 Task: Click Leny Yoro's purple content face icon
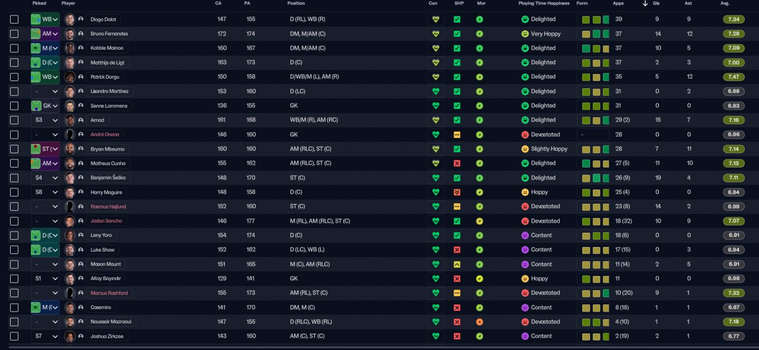coord(525,235)
